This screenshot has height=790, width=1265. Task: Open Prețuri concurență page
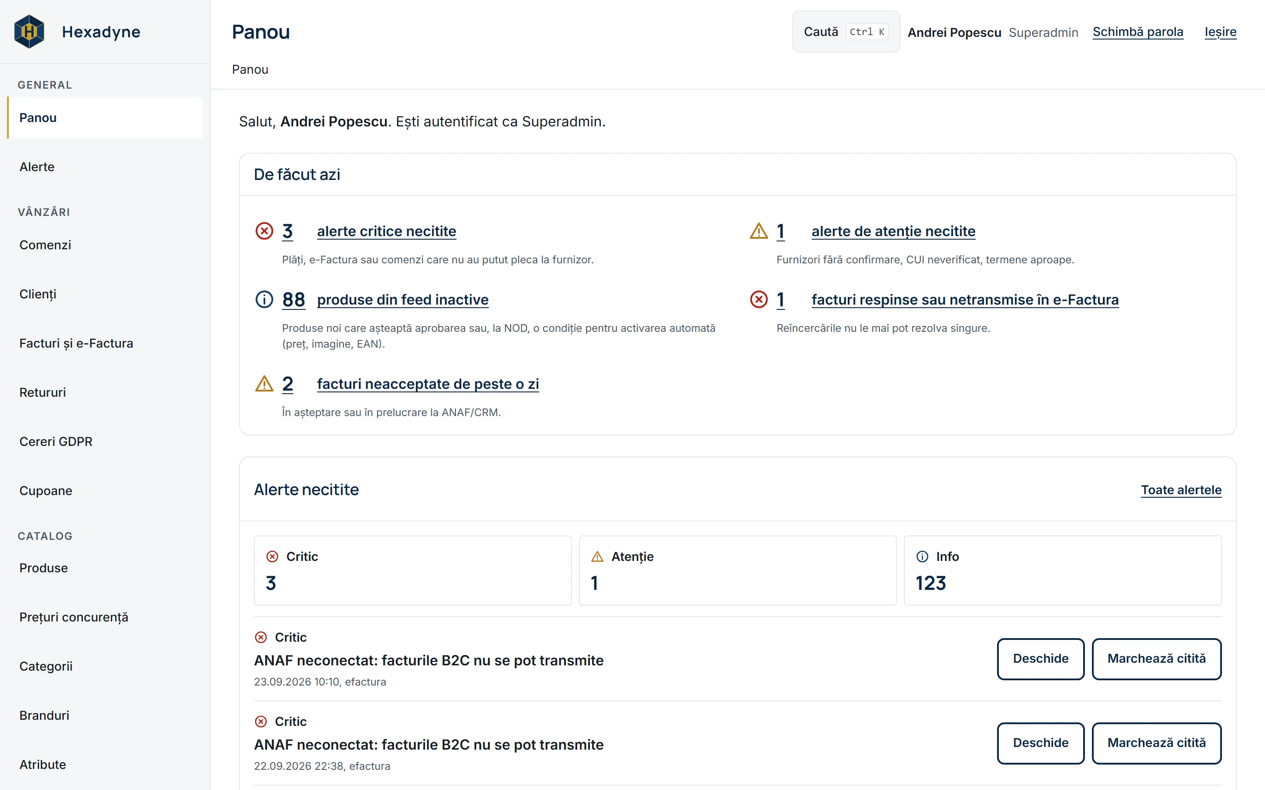[105, 617]
